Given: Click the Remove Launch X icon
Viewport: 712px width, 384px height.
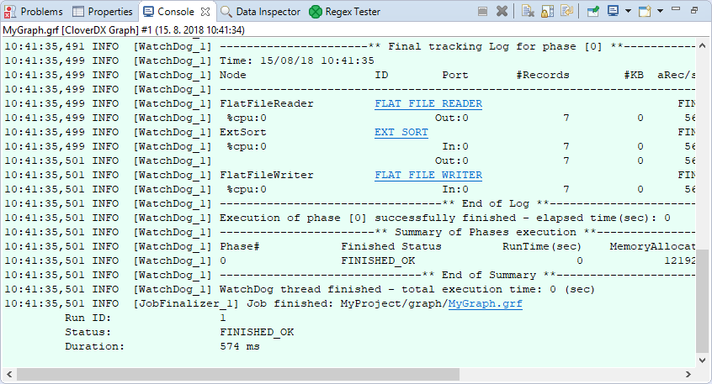Looking at the screenshot, I should [502, 12].
